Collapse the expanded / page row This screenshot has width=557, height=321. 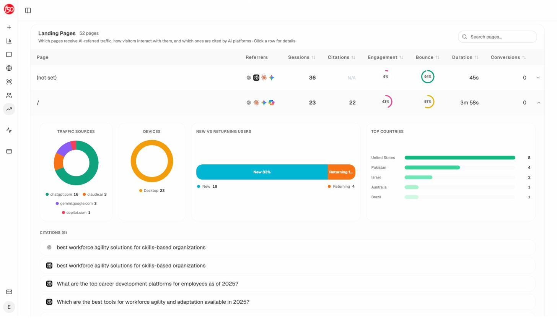click(539, 102)
